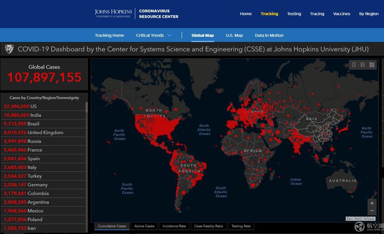Click the Cases by Country/Region/Sovereignty heading
The height and width of the screenshot is (234, 384).
[44, 97]
